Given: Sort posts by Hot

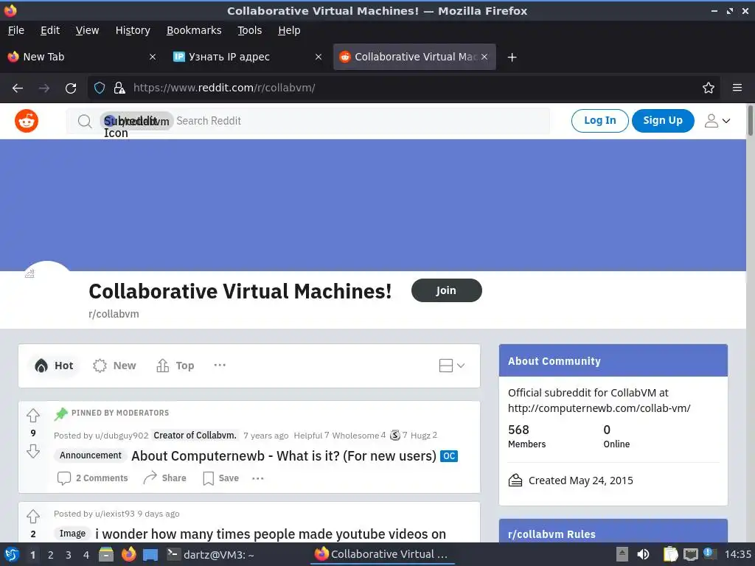Looking at the screenshot, I should [54, 366].
